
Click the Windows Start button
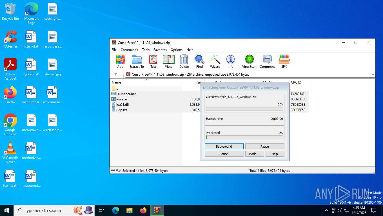click(x=7, y=210)
